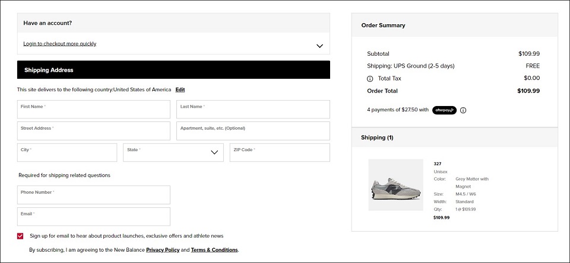Click Login to checkout more quickly link
Viewport: 570px width, 263px height.
tap(59, 44)
